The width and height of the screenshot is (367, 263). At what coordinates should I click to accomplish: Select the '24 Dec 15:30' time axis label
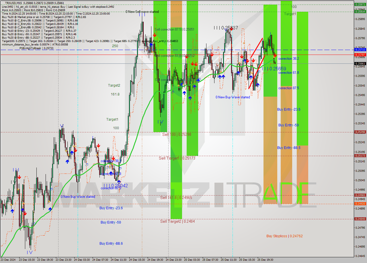click(x=137, y=260)
